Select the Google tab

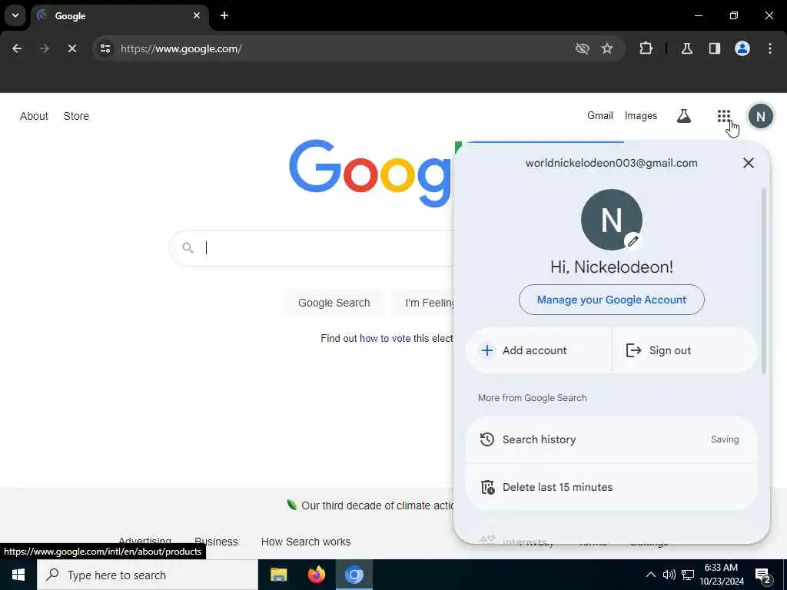(x=119, y=16)
